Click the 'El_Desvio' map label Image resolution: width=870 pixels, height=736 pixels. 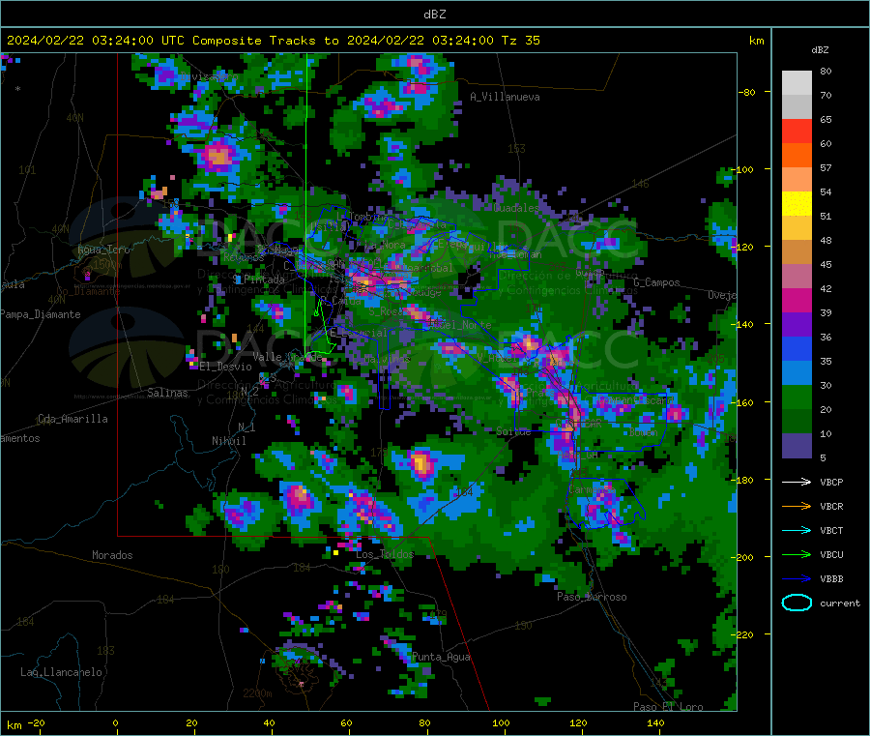click(226, 367)
